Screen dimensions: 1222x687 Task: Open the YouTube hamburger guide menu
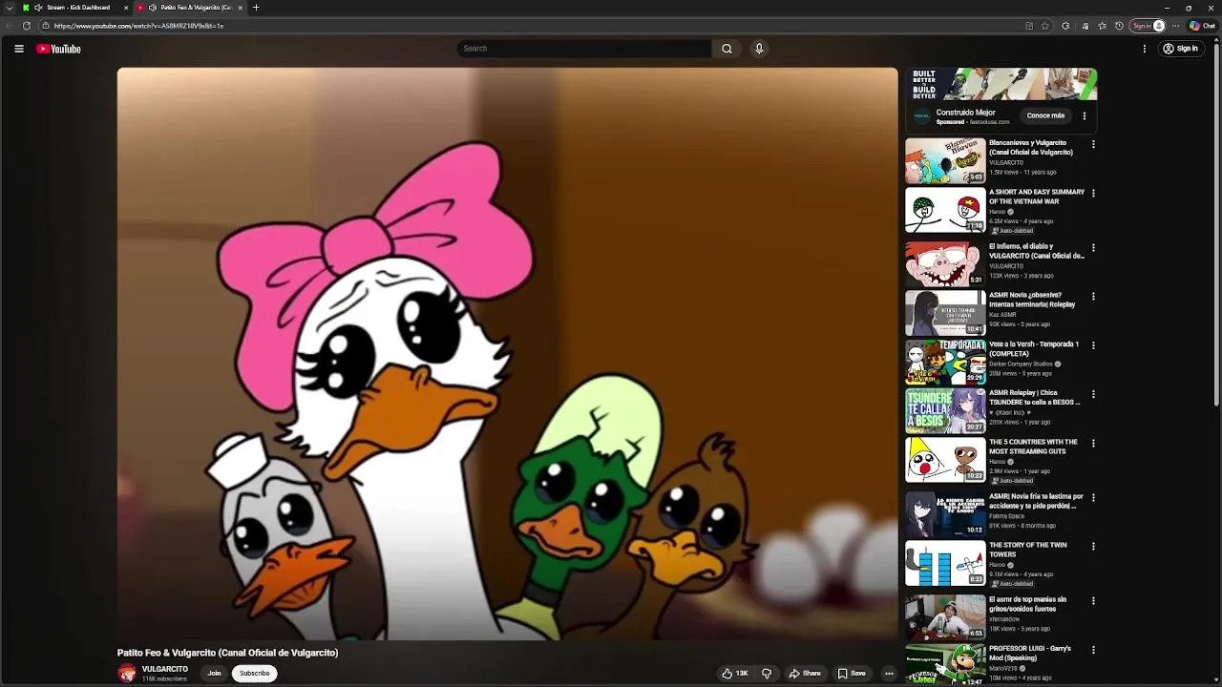pos(18,49)
